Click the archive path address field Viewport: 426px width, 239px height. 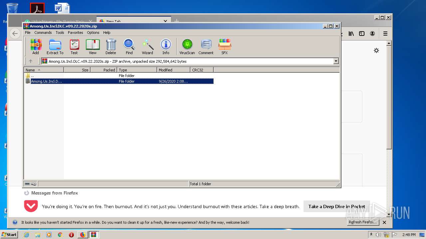(190, 61)
